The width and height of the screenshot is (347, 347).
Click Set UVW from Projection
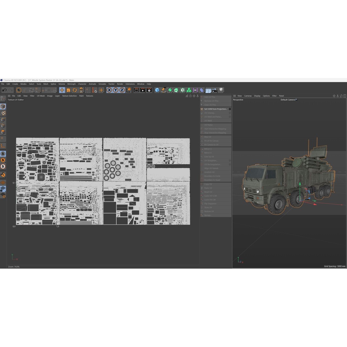[x=215, y=109]
